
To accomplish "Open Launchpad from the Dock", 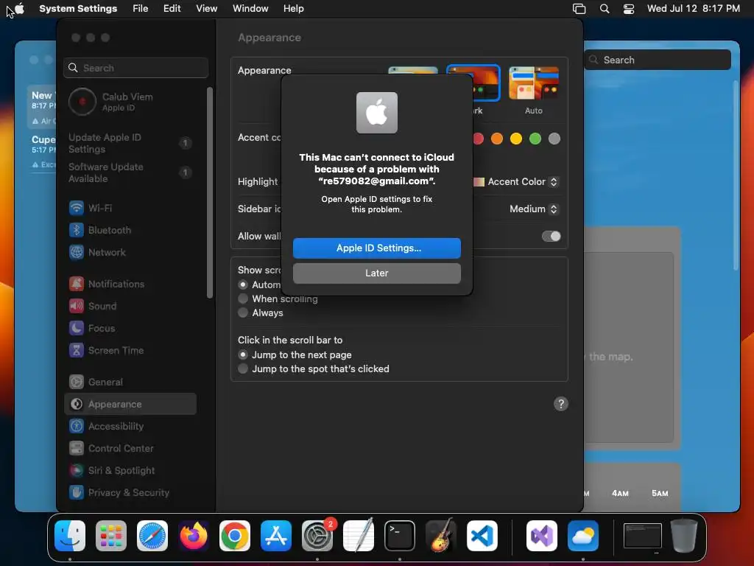I will [x=111, y=535].
